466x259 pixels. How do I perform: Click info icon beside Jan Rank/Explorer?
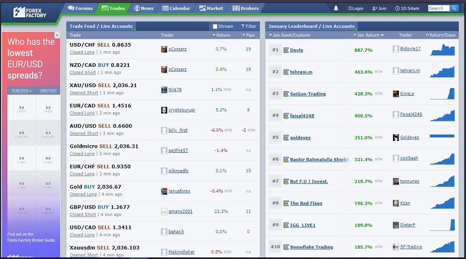pyautogui.click(x=270, y=35)
